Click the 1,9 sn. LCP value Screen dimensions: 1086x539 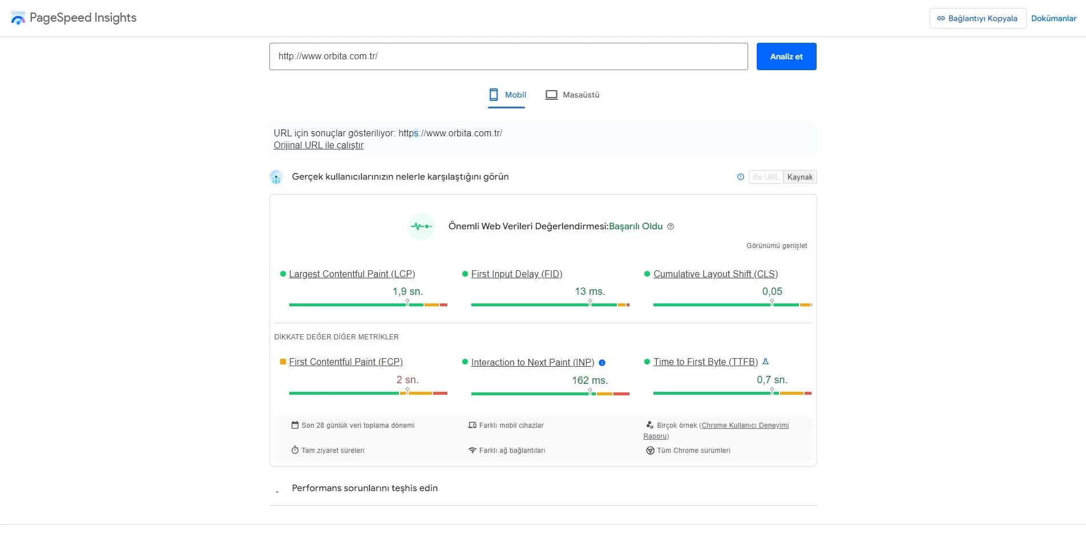[407, 291]
